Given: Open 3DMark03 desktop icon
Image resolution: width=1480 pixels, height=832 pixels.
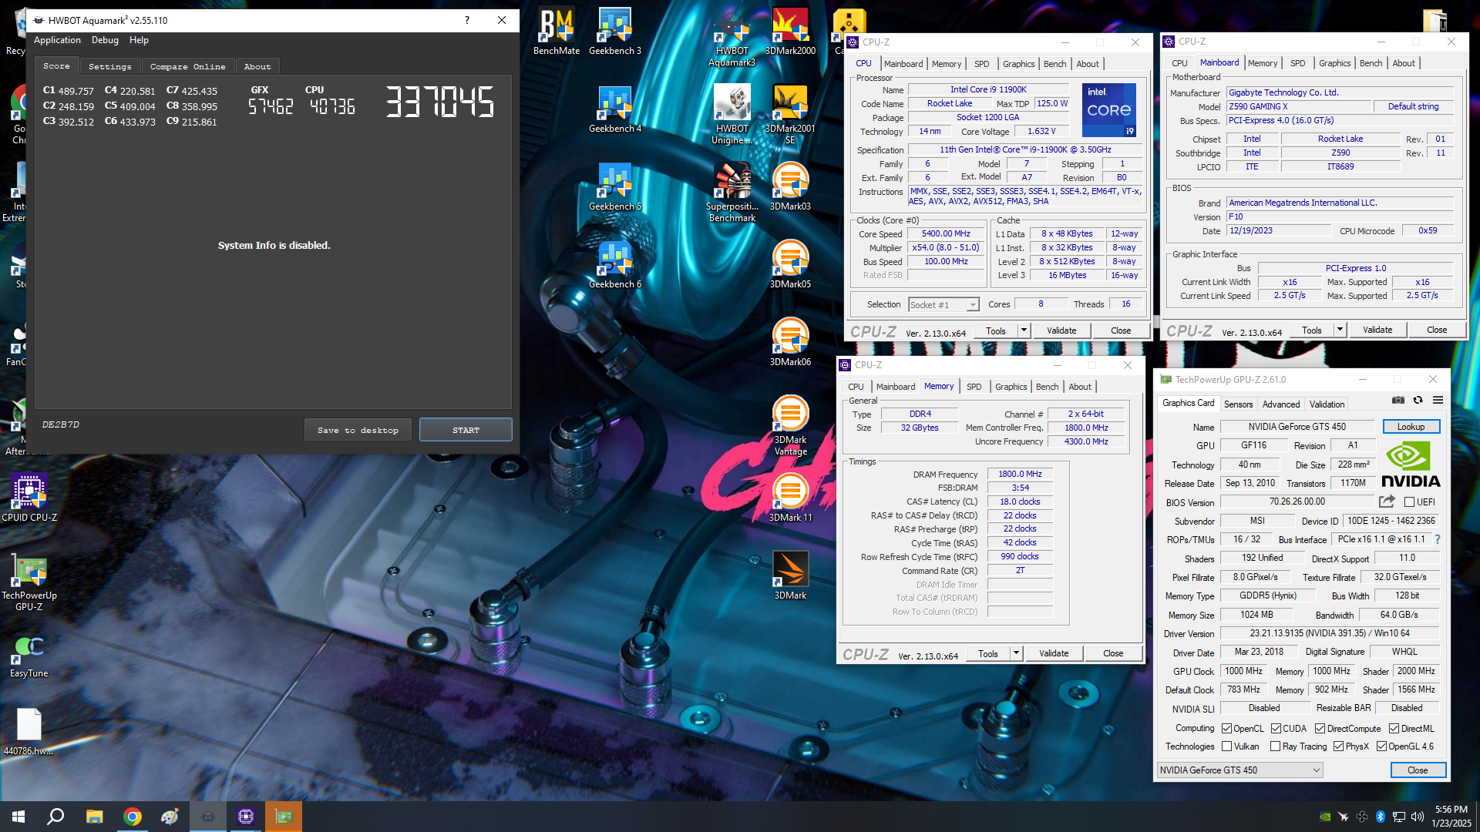Looking at the screenshot, I should pyautogui.click(x=790, y=187).
